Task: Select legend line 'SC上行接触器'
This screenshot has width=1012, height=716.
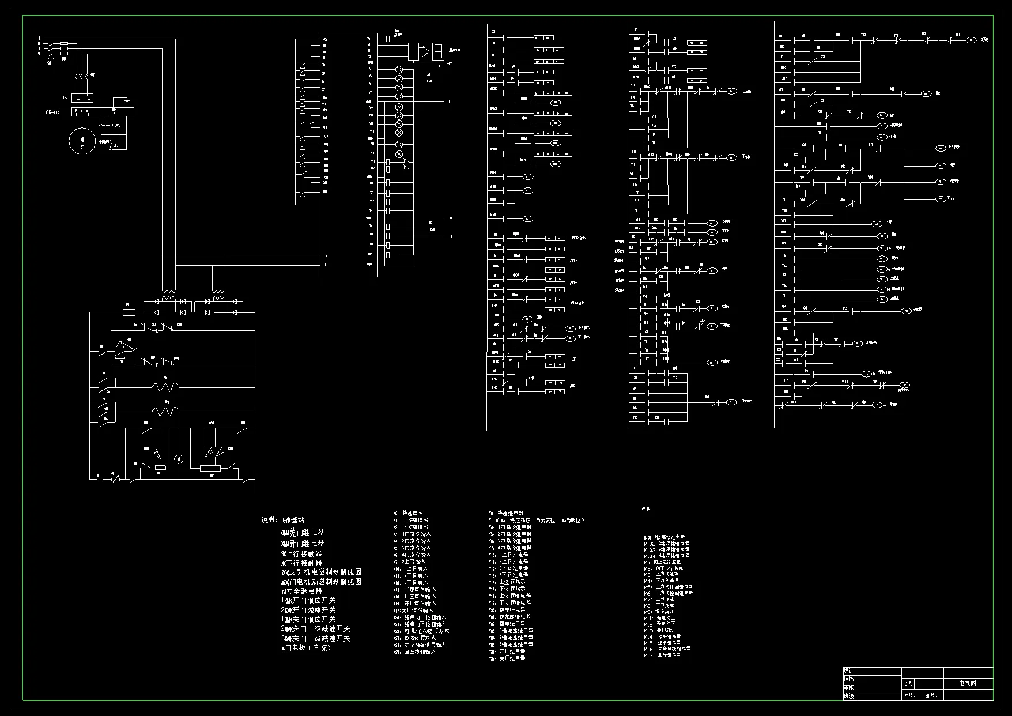Action: [x=301, y=553]
